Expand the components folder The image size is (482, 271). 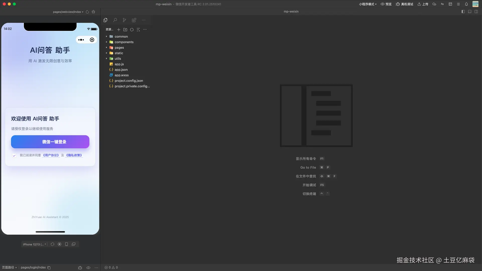124,42
